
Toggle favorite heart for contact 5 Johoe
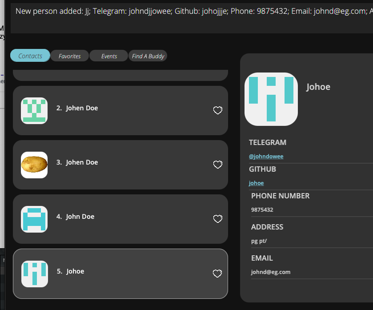point(217,274)
